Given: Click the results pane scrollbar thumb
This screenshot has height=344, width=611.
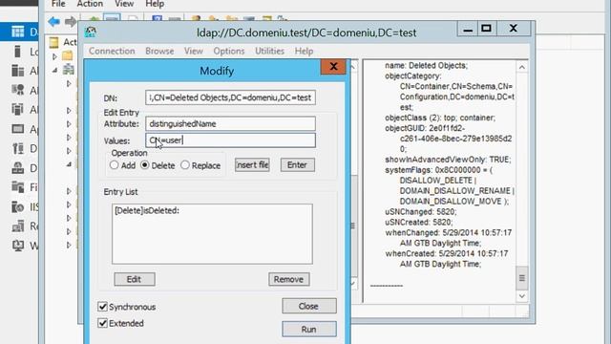Looking at the screenshot, I should [522, 278].
